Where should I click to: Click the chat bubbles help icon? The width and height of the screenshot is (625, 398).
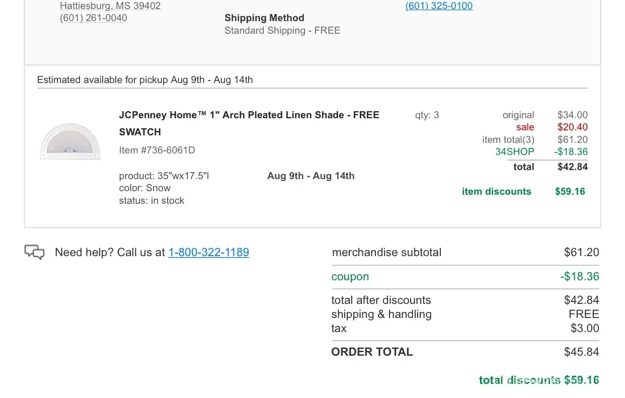pos(35,252)
